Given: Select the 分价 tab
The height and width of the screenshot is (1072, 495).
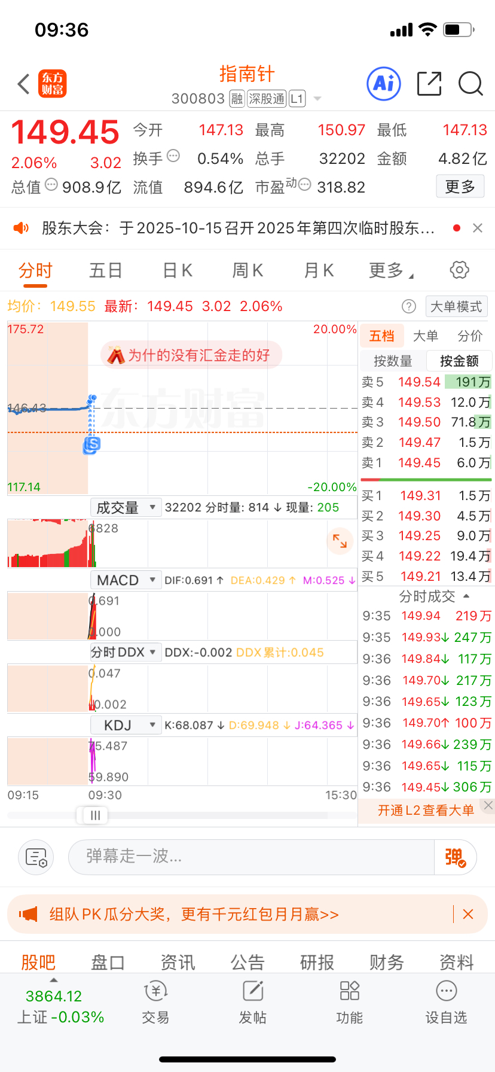Looking at the screenshot, I should (x=470, y=336).
